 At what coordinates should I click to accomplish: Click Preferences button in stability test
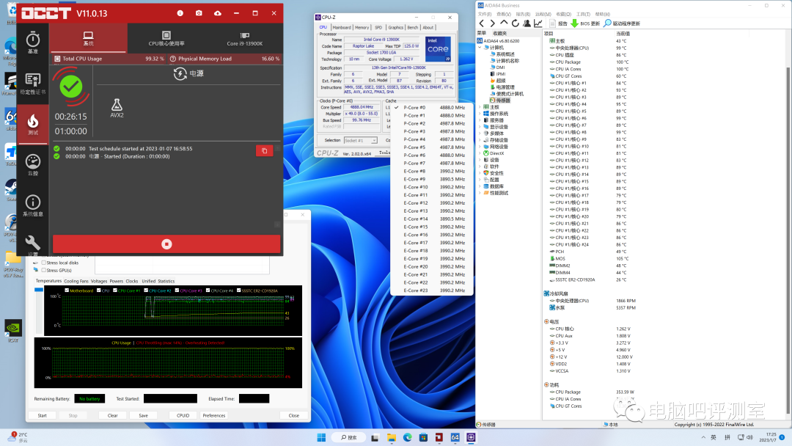click(x=214, y=416)
